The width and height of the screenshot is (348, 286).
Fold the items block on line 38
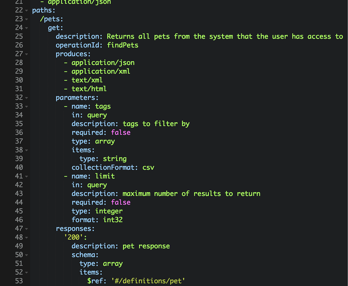tap(26, 150)
